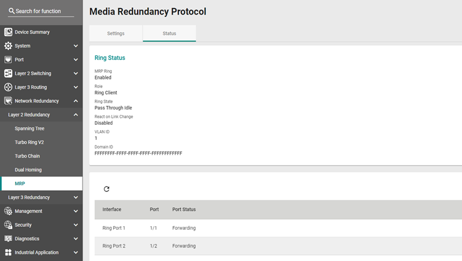Click the Industrial Application icon
Image resolution: width=462 pixels, height=261 pixels.
[x=9, y=252]
